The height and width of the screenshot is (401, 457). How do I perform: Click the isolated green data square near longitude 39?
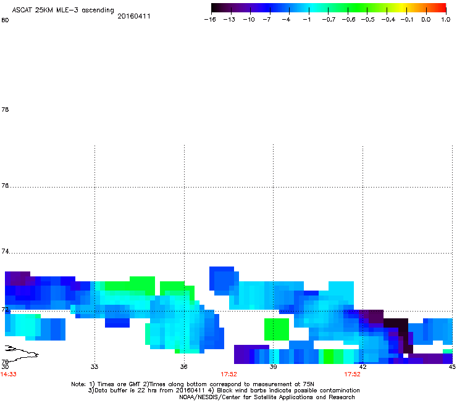point(277,329)
